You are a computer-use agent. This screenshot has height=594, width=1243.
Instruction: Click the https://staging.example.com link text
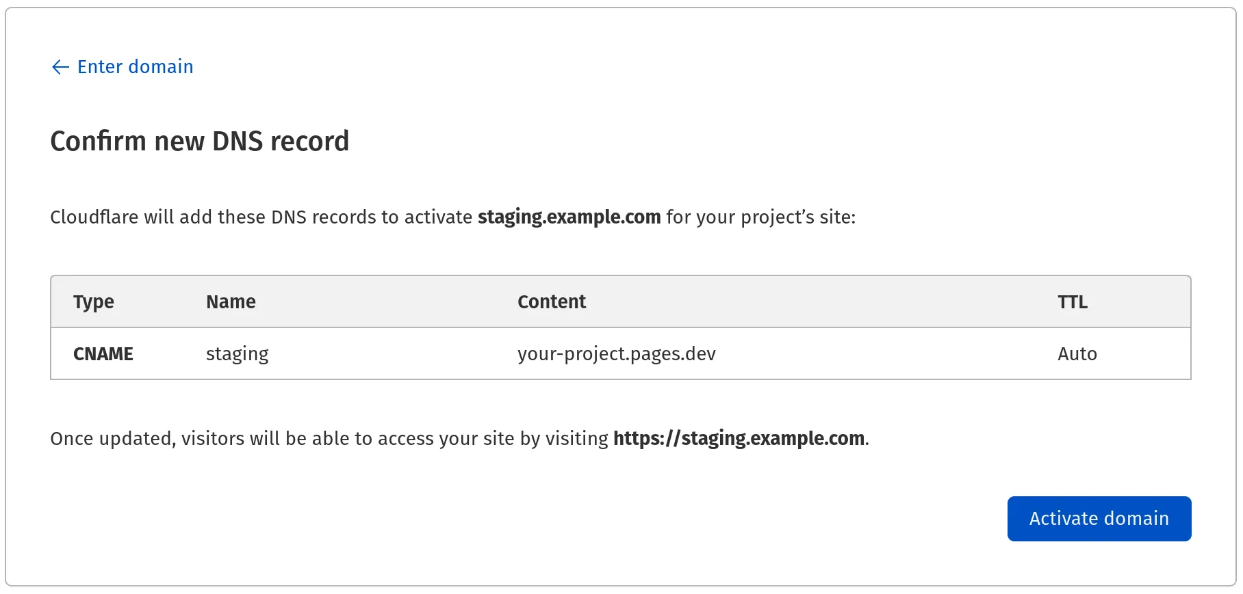pos(739,438)
